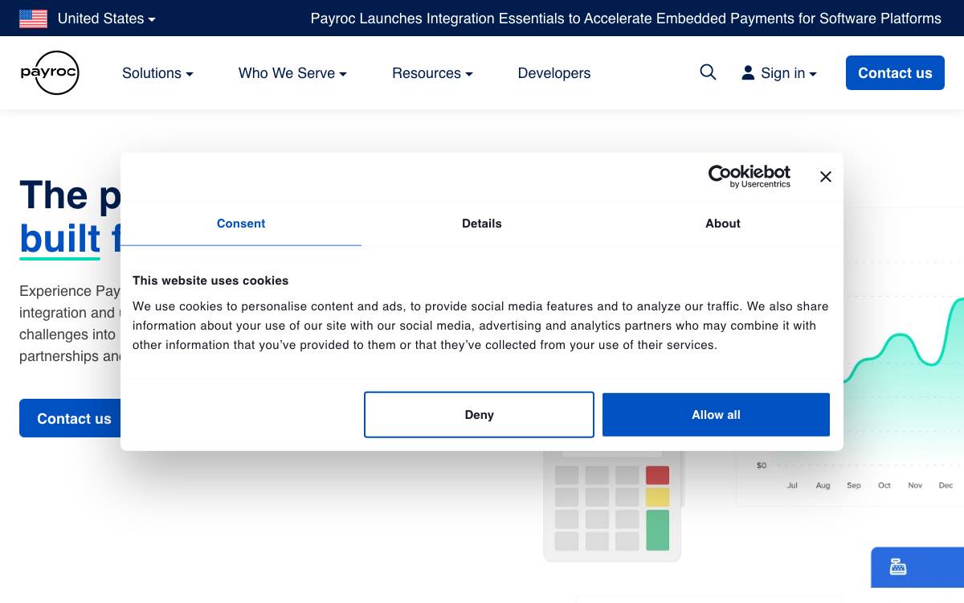Image resolution: width=964 pixels, height=603 pixels.
Task: Deny cookies in the consent dialog
Action: [x=479, y=415]
